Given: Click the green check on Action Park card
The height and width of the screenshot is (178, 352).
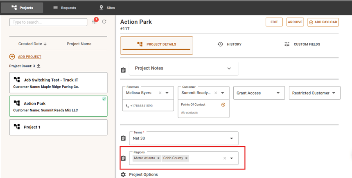Looking at the screenshot, I should click(x=104, y=99).
